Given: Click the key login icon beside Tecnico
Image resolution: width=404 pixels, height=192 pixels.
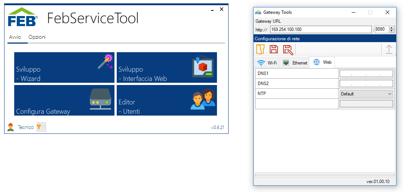Looking at the screenshot, I should click(x=41, y=127).
